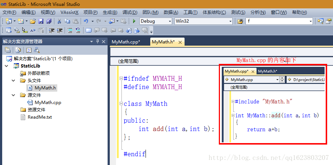Open the 文件(F) menu
Viewport: 333px width, 165px height.
click(x=9, y=12)
